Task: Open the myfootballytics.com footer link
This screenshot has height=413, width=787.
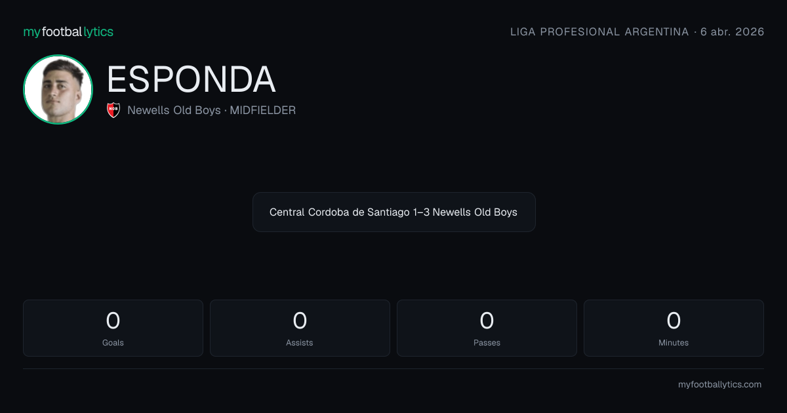Action: click(719, 385)
